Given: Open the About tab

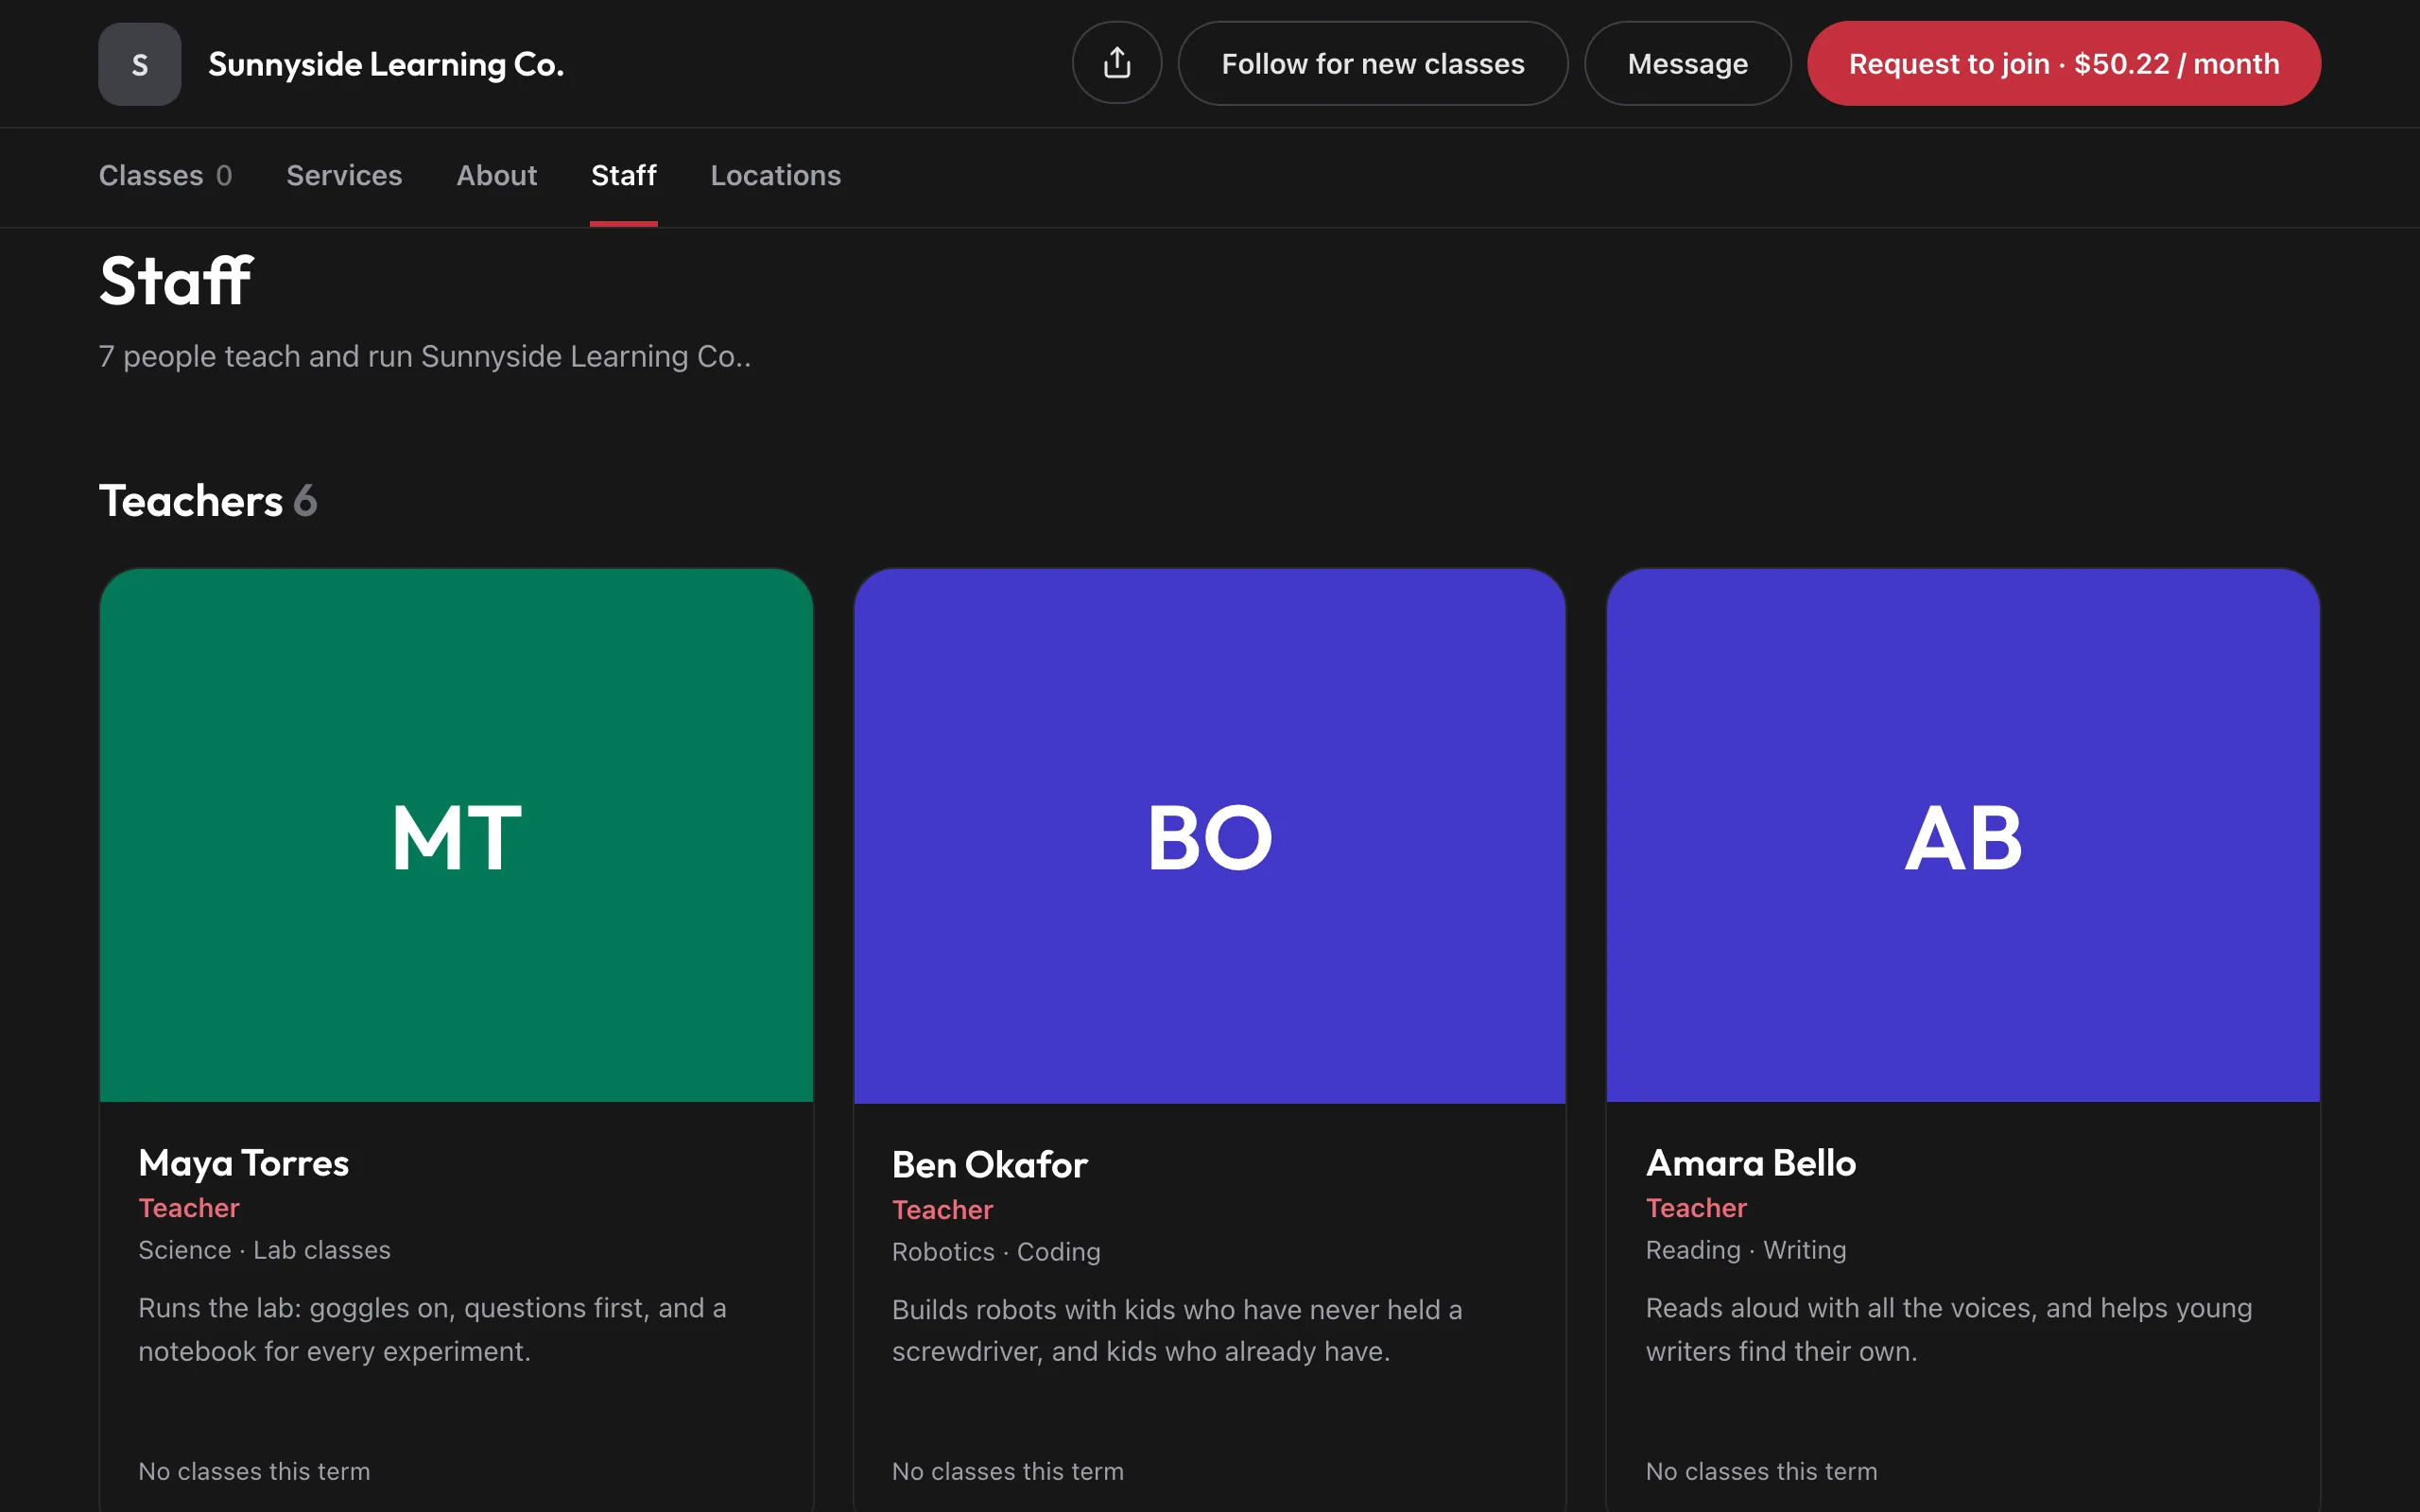Looking at the screenshot, I should (497, 176).
